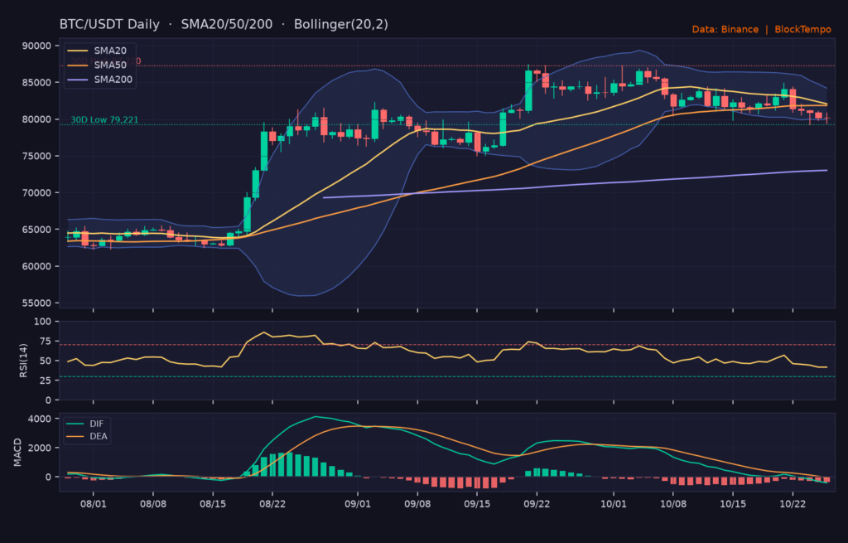
Task: Select the DIF legend label
Action: pyautogui.click(x=96, y=424)
